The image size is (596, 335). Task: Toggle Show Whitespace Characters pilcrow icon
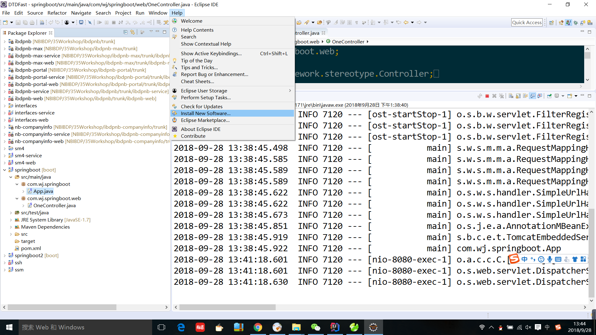click(x=357, y=22)
